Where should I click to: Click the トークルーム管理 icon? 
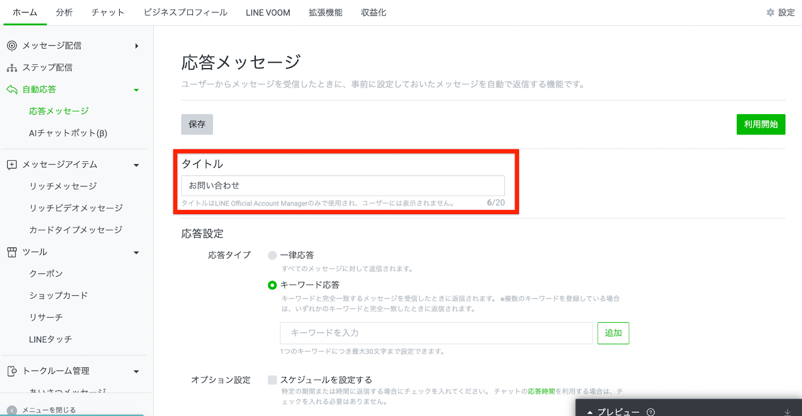pyautogui.click(x=12, y=371)
